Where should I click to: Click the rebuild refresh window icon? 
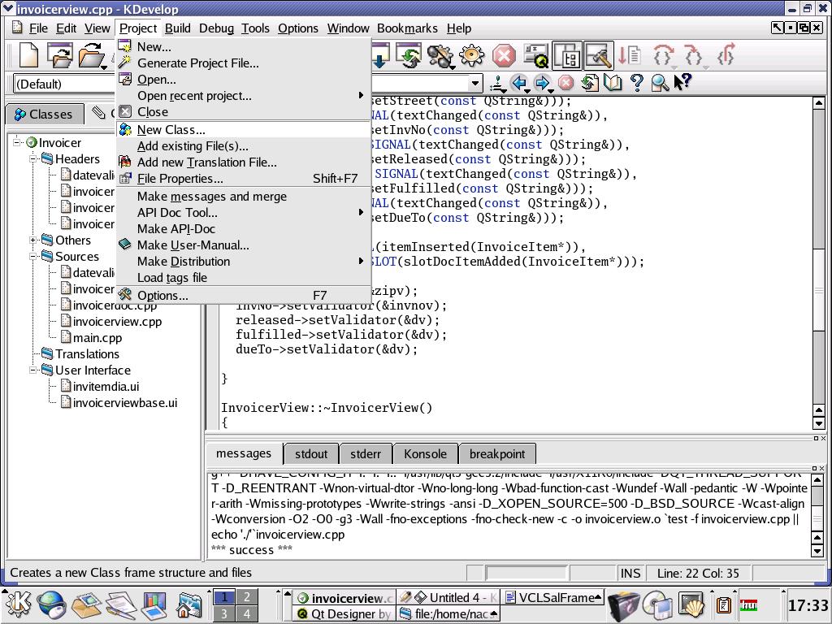[x=409, y=56]
